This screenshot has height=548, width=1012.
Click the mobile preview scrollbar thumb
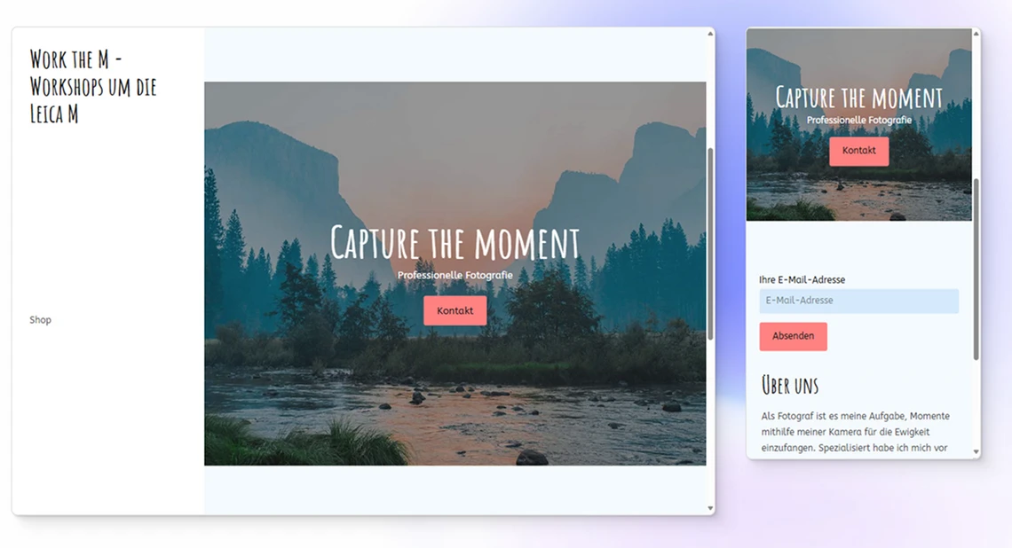tap(976, 270)
